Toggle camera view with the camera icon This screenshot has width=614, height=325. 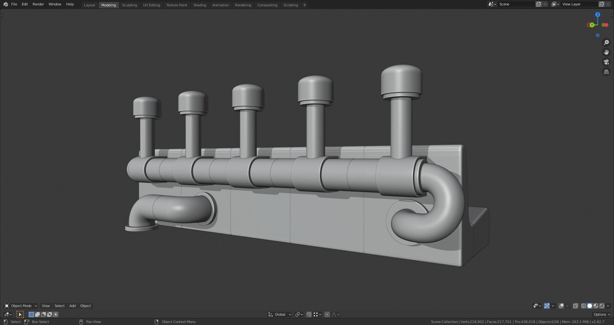(x=606, y=62)
